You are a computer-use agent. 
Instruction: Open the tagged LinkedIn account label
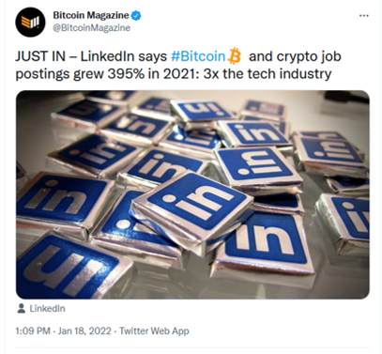coord(47,309)
